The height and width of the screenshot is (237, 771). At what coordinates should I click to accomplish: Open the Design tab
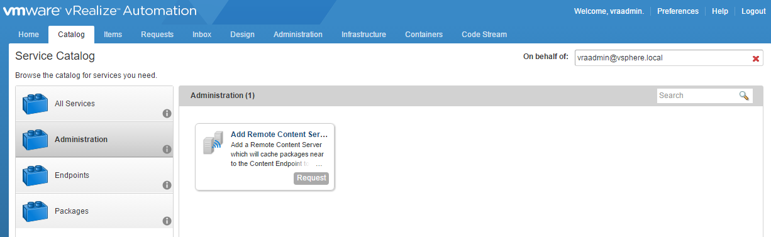[242, 35]
